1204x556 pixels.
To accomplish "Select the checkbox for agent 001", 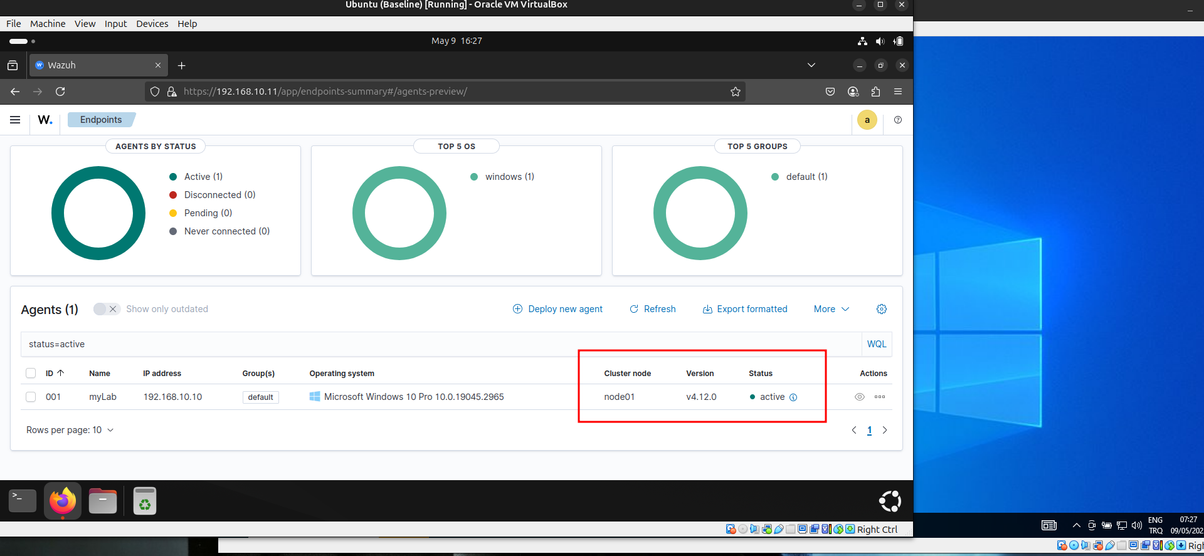I will click(x=31, y=397).
